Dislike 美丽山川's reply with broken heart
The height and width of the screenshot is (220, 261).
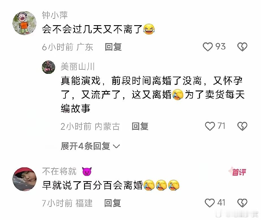point(242,126)
